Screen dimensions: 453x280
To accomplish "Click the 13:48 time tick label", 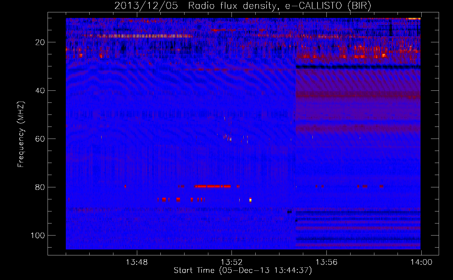I will [137, 262].
